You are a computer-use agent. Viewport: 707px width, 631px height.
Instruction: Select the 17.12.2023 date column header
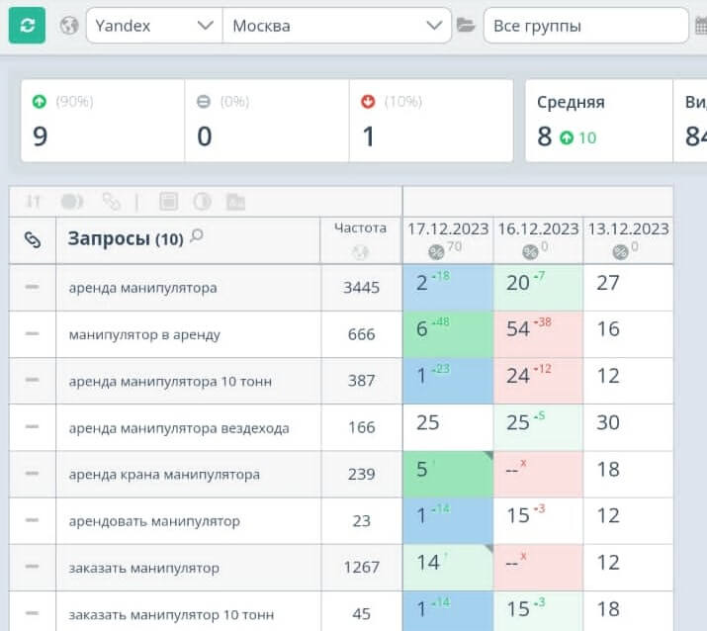(448, 228)
